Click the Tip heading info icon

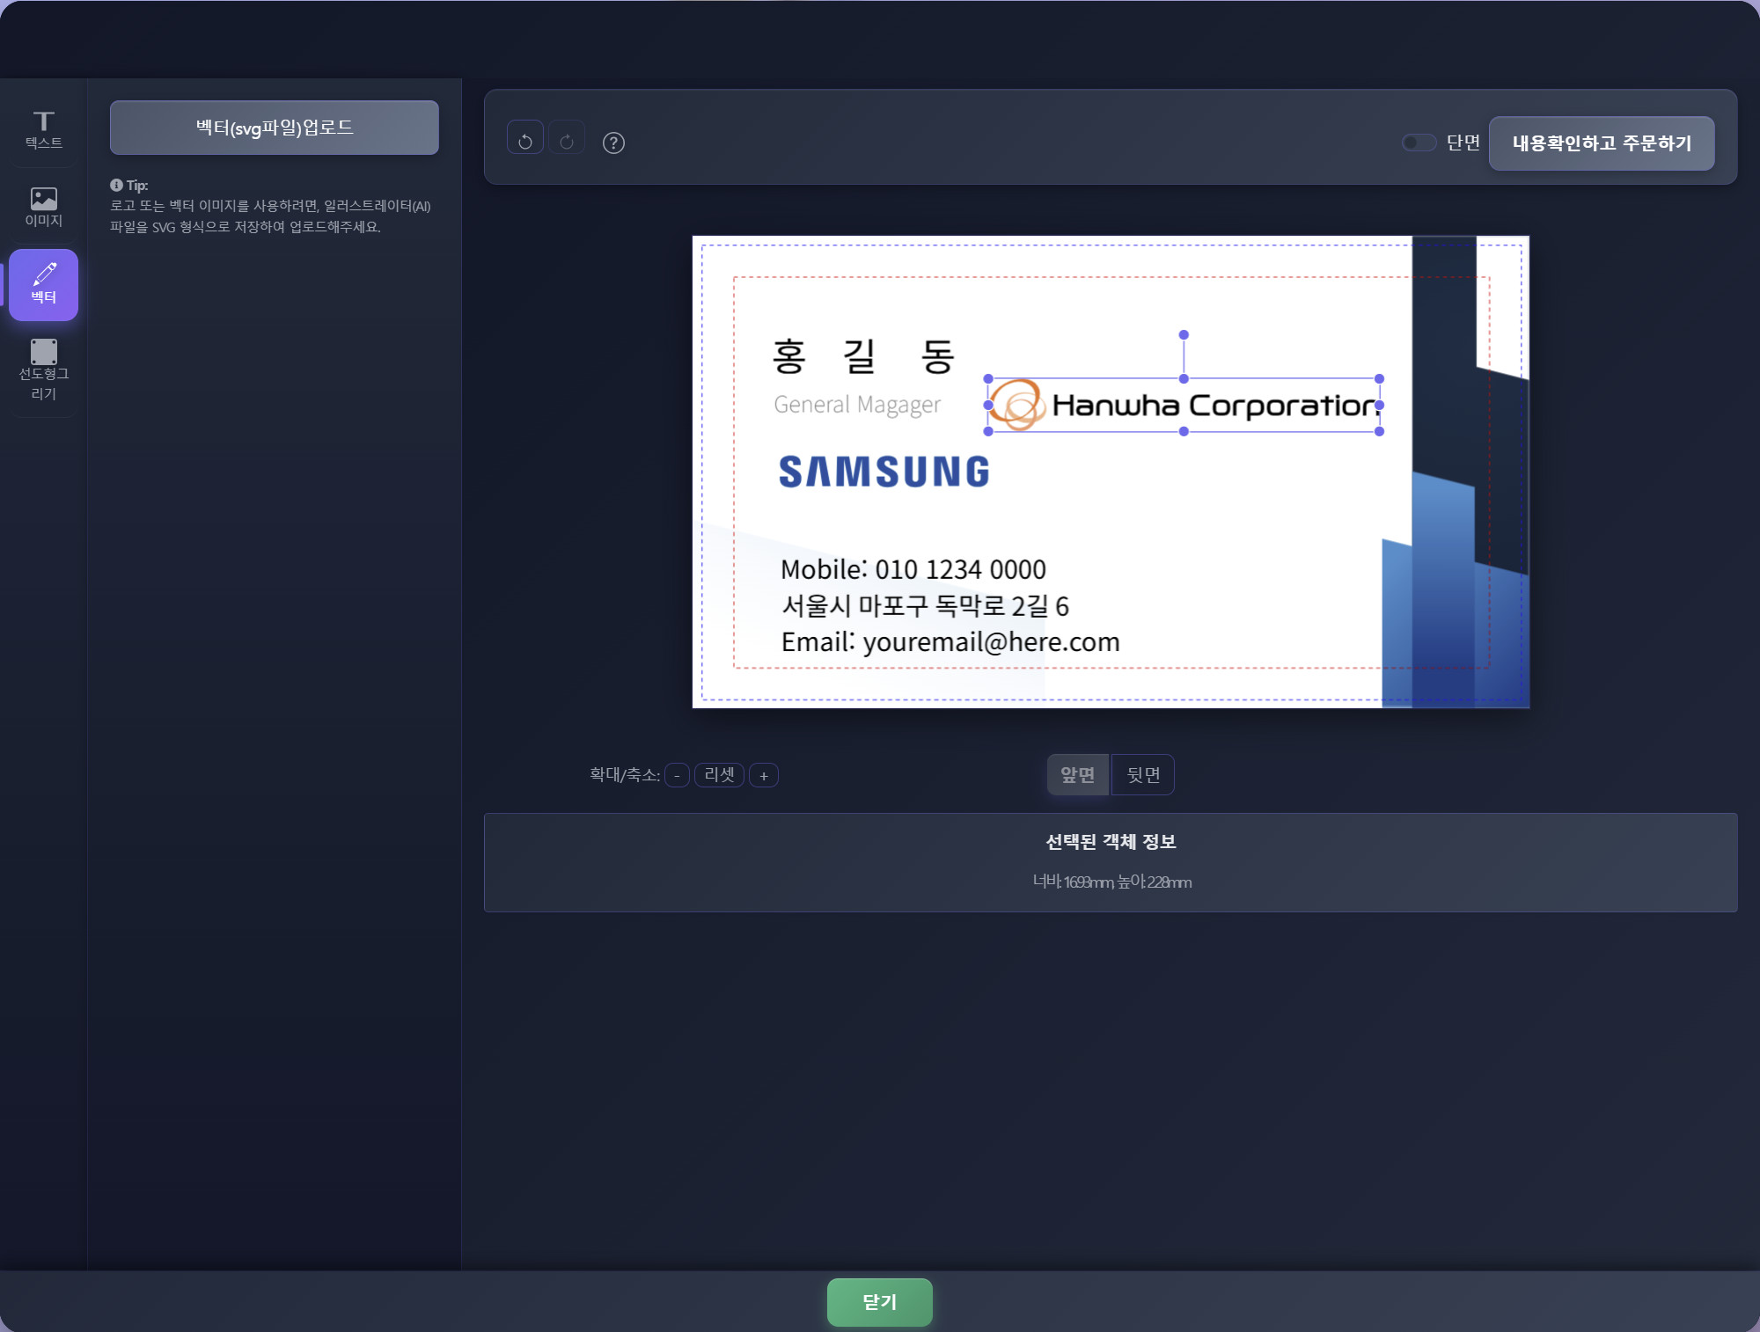[x=116, y=185]
